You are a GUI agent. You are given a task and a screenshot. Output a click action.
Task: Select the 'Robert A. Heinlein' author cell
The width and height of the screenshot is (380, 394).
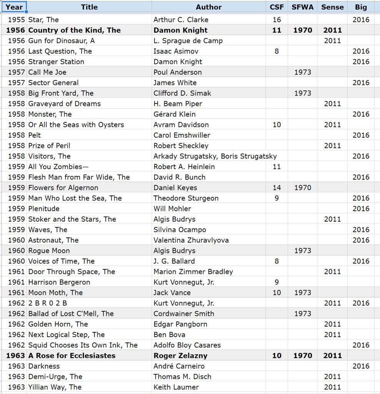(184, 167)
